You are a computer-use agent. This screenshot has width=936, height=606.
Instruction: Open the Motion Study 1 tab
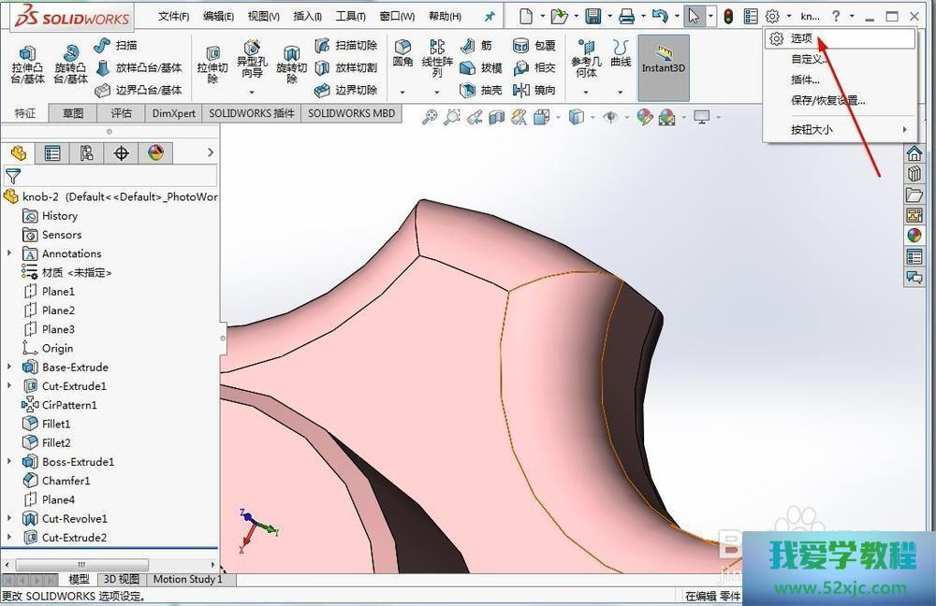[x=187, y=579]
